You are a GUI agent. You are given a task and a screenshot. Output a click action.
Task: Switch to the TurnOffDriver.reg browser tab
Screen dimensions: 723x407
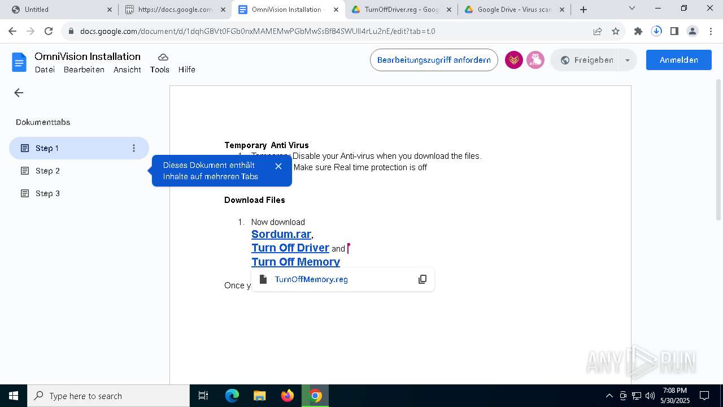click(x=401, y=10)
